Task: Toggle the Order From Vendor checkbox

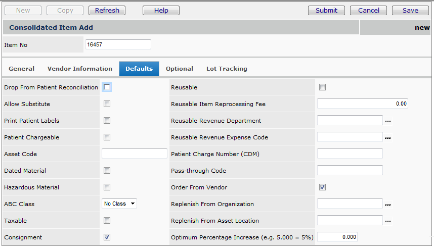Action: (x=322, y=187)
